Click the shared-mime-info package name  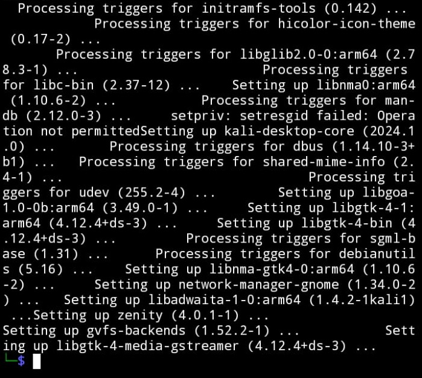tap(324, 162)
